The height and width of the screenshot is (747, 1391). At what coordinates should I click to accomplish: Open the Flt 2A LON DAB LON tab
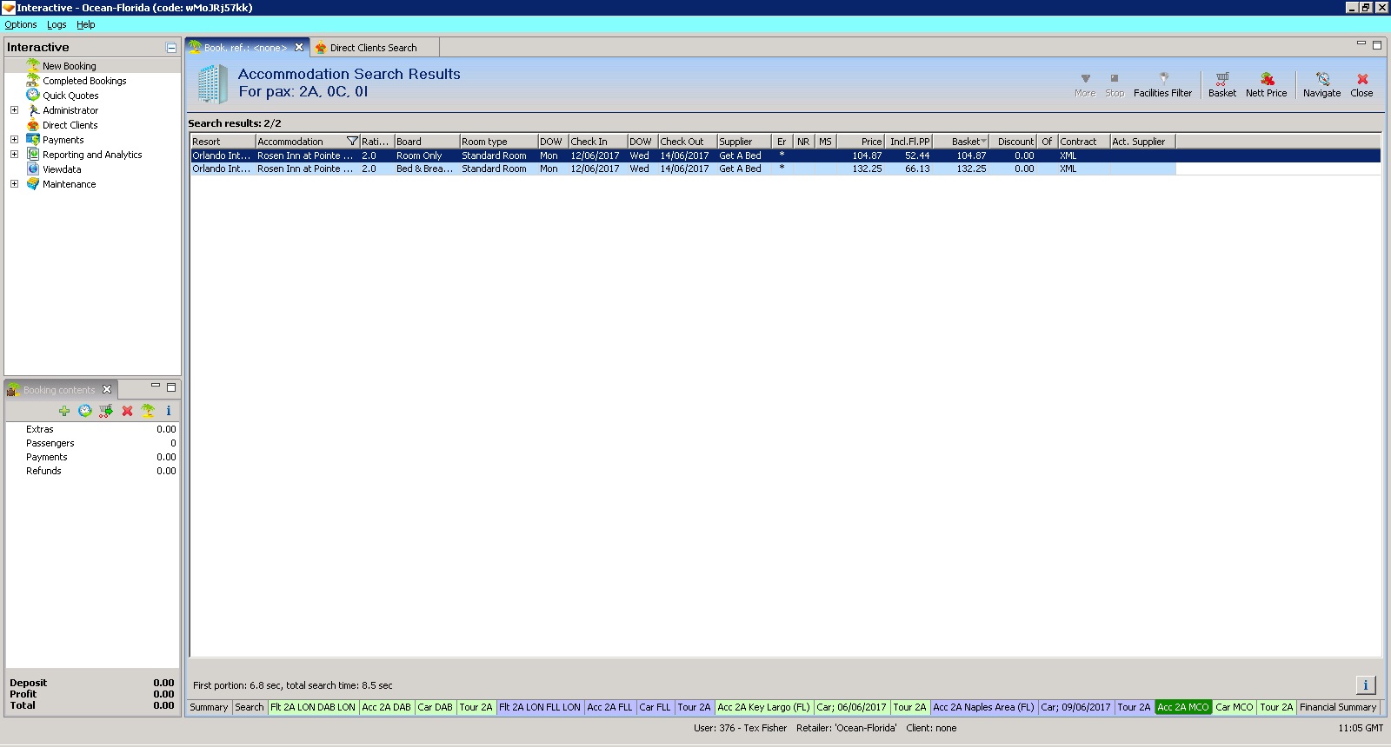coord(313,707)
